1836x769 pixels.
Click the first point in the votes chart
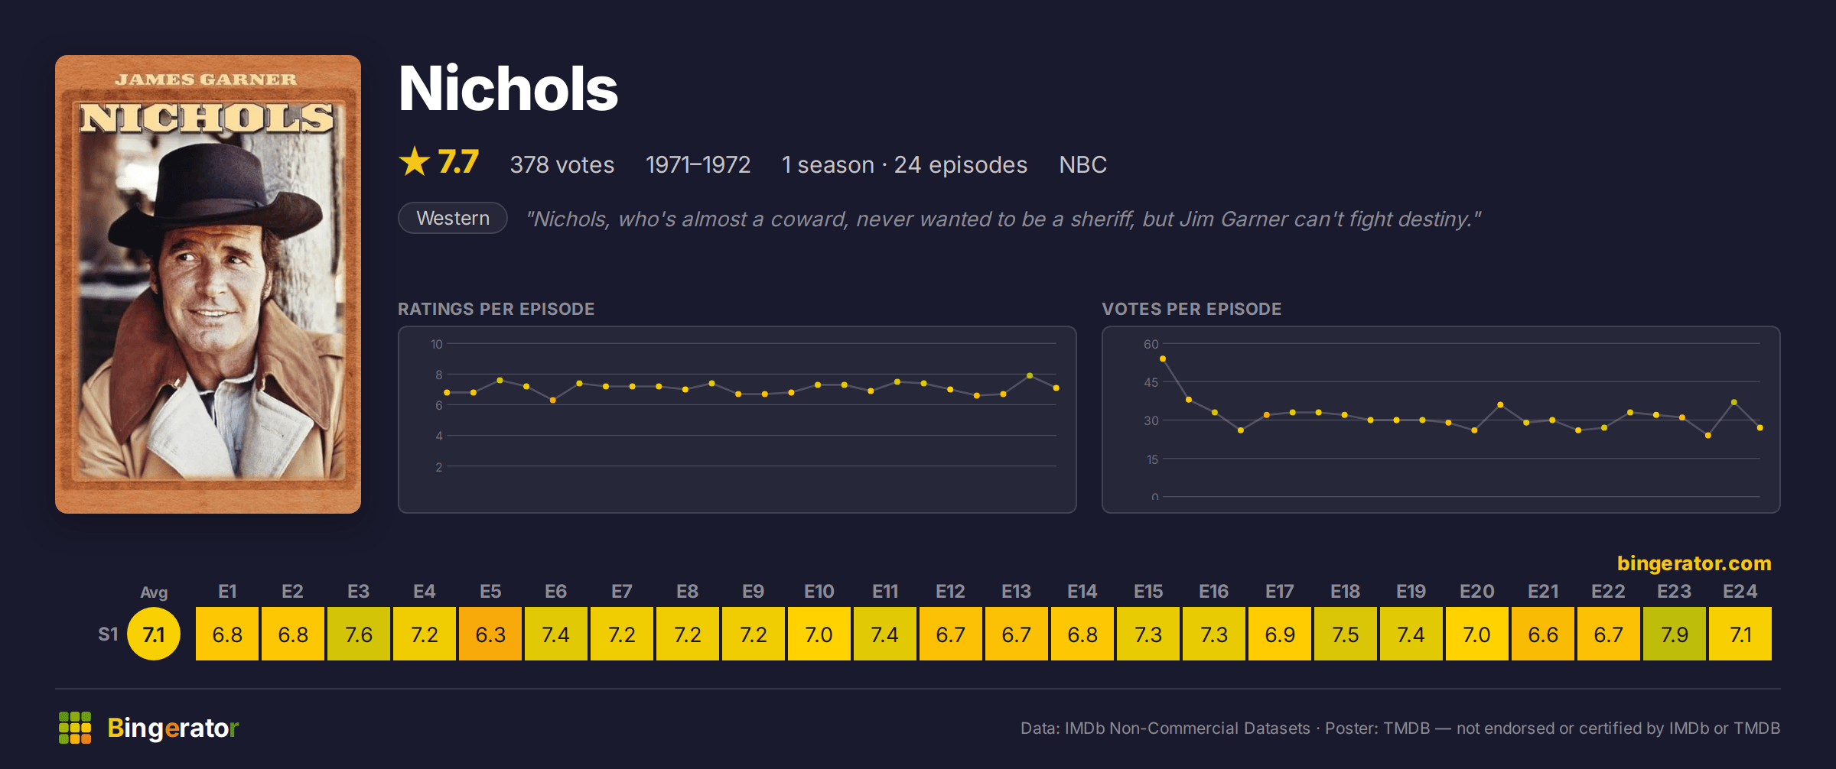[1163, 359]
